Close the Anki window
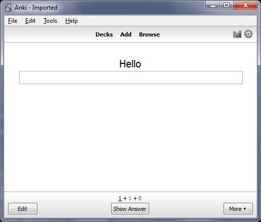The height and width of the screenshot is (222, 261). tap(245, 6)
